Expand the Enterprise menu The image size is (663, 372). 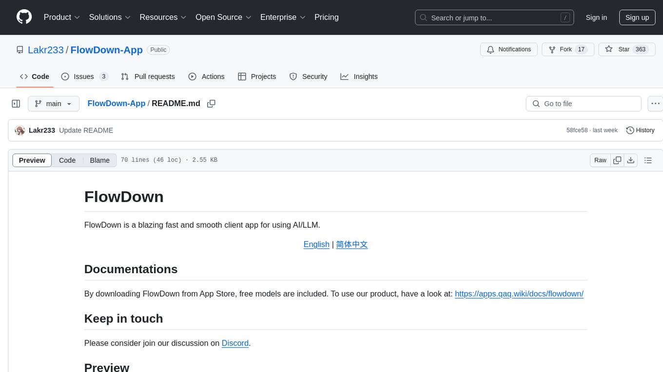283,17
